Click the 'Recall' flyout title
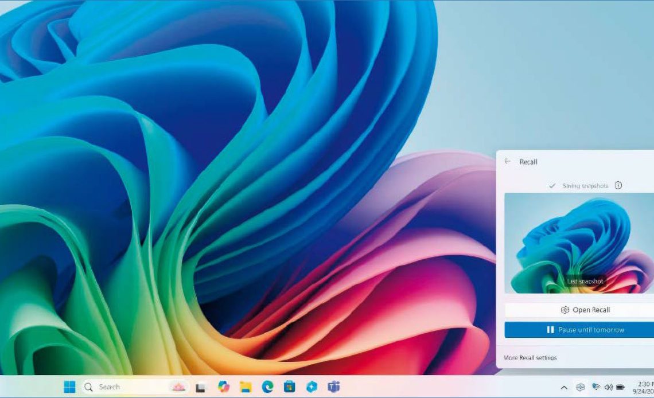 (528, 162)
